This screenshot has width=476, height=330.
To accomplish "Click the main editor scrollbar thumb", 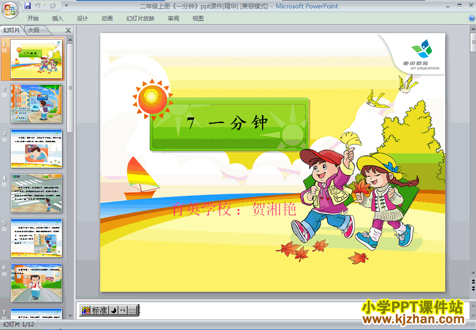I will (473, 42).
